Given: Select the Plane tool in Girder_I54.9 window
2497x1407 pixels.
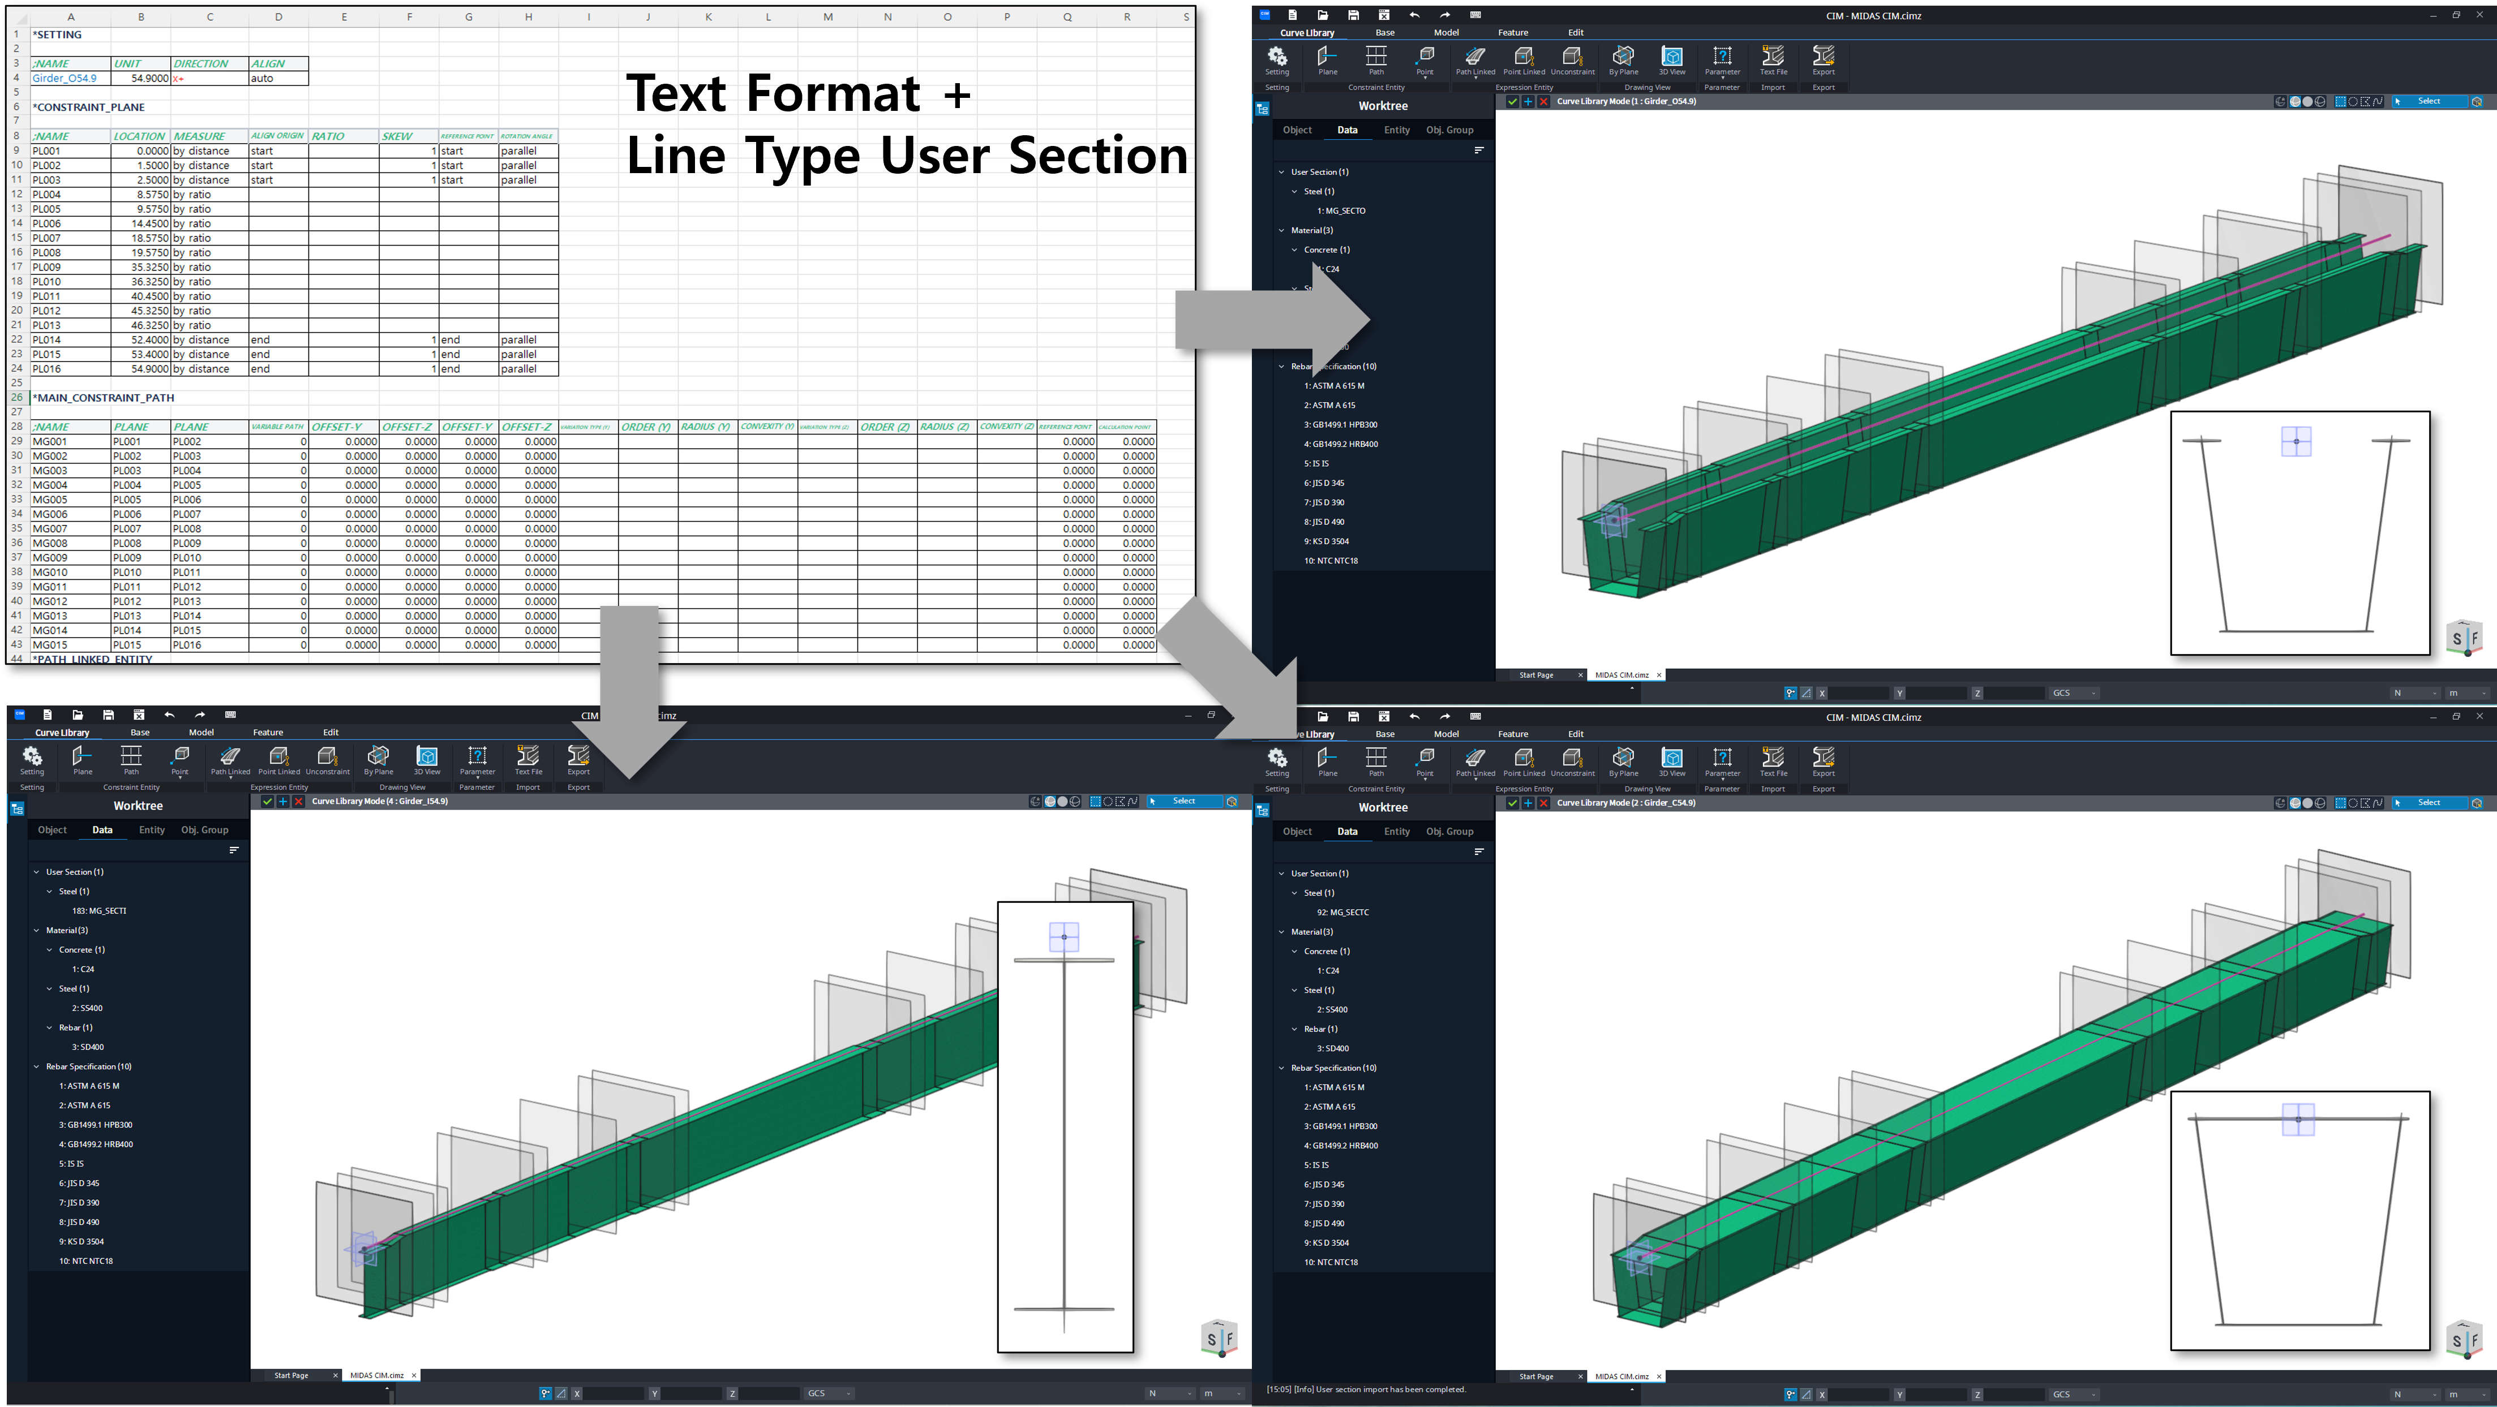Looking at the screenshot, I should point(83,760).
